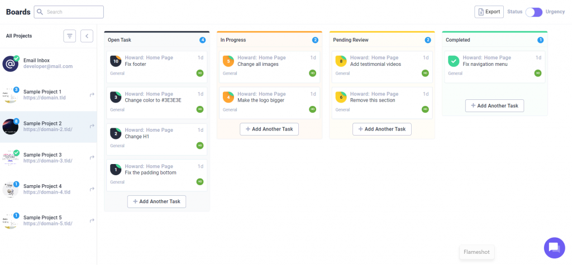Click the number 5 badge on Change all images
This screenshot has width=572, height=265.
click(228, 61)
